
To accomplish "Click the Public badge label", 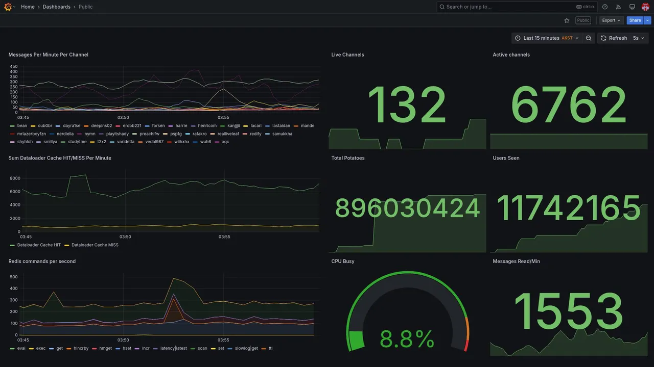I will [583, 20].
